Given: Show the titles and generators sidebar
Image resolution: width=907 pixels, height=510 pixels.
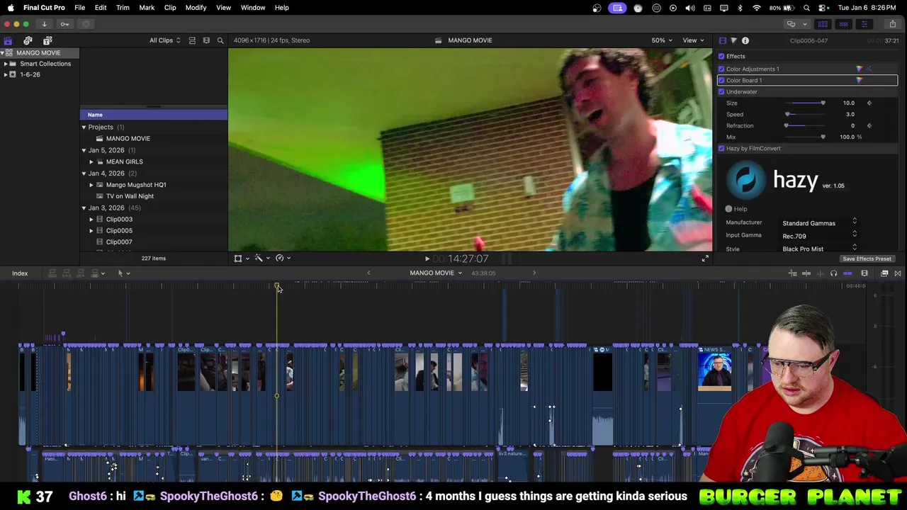Looking at the screenshot, I should point(47,40).
